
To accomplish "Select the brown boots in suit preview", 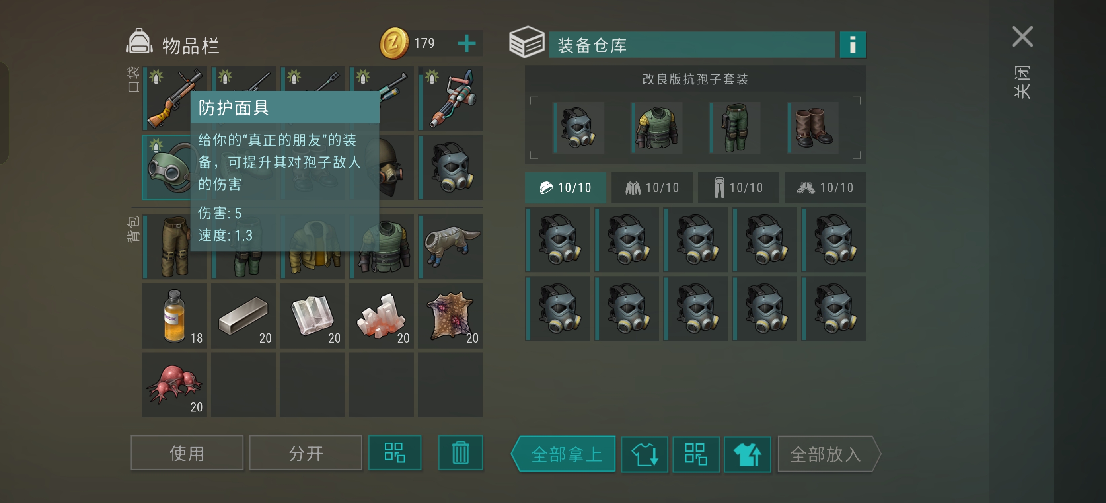I will [813, 128].
